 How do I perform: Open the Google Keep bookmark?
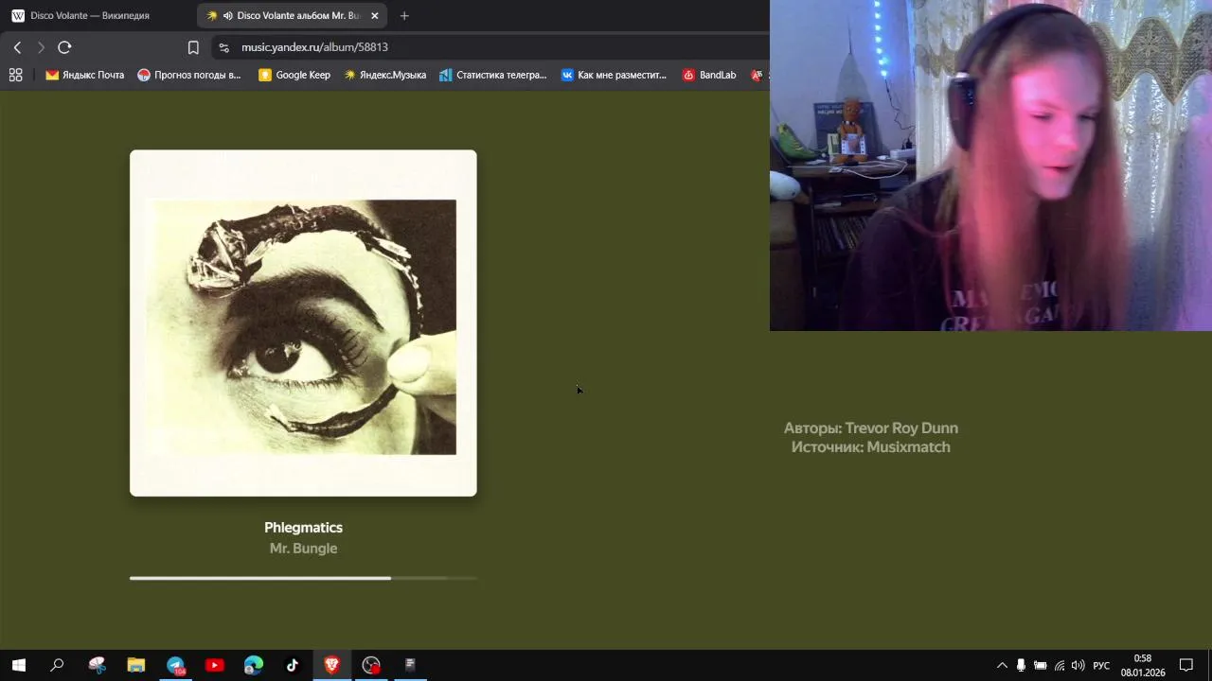coord(294,75)
